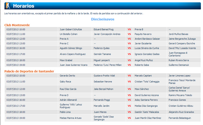Click on Raul Díaz García

(x=68, y=89)
